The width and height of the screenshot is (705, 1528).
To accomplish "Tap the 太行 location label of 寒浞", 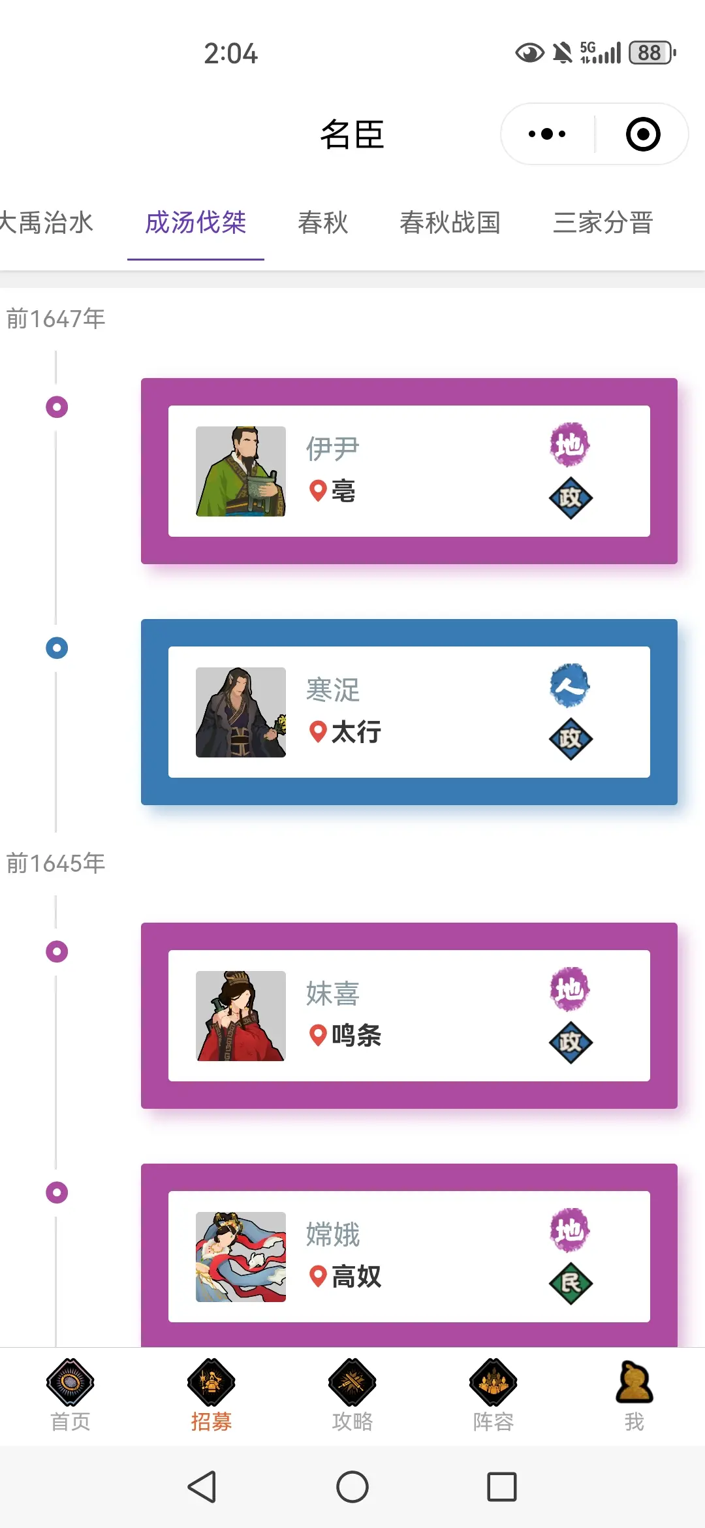I will point(356,732).
